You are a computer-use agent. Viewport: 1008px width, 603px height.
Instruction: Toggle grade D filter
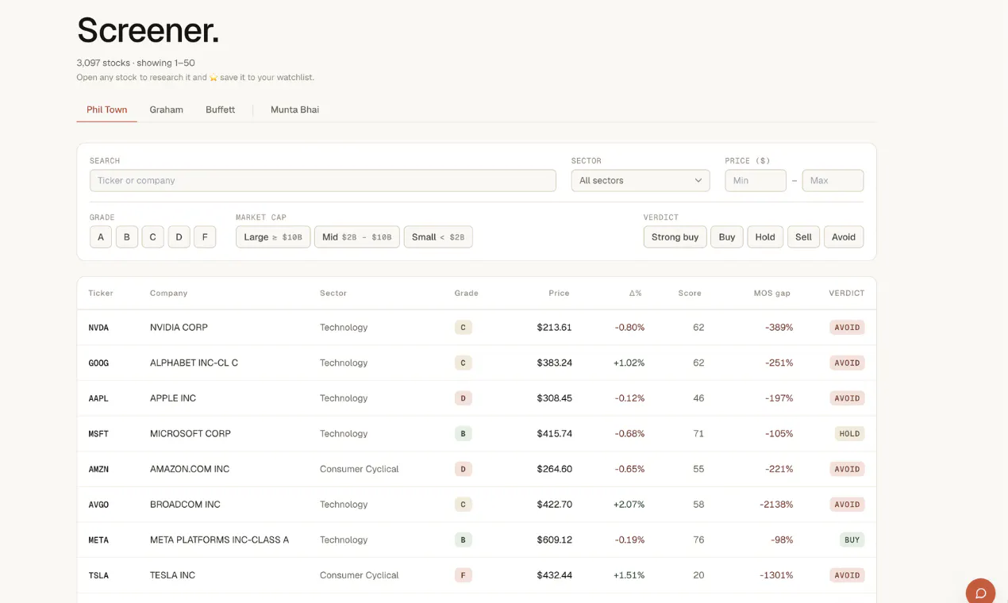(x=179, y=236)
